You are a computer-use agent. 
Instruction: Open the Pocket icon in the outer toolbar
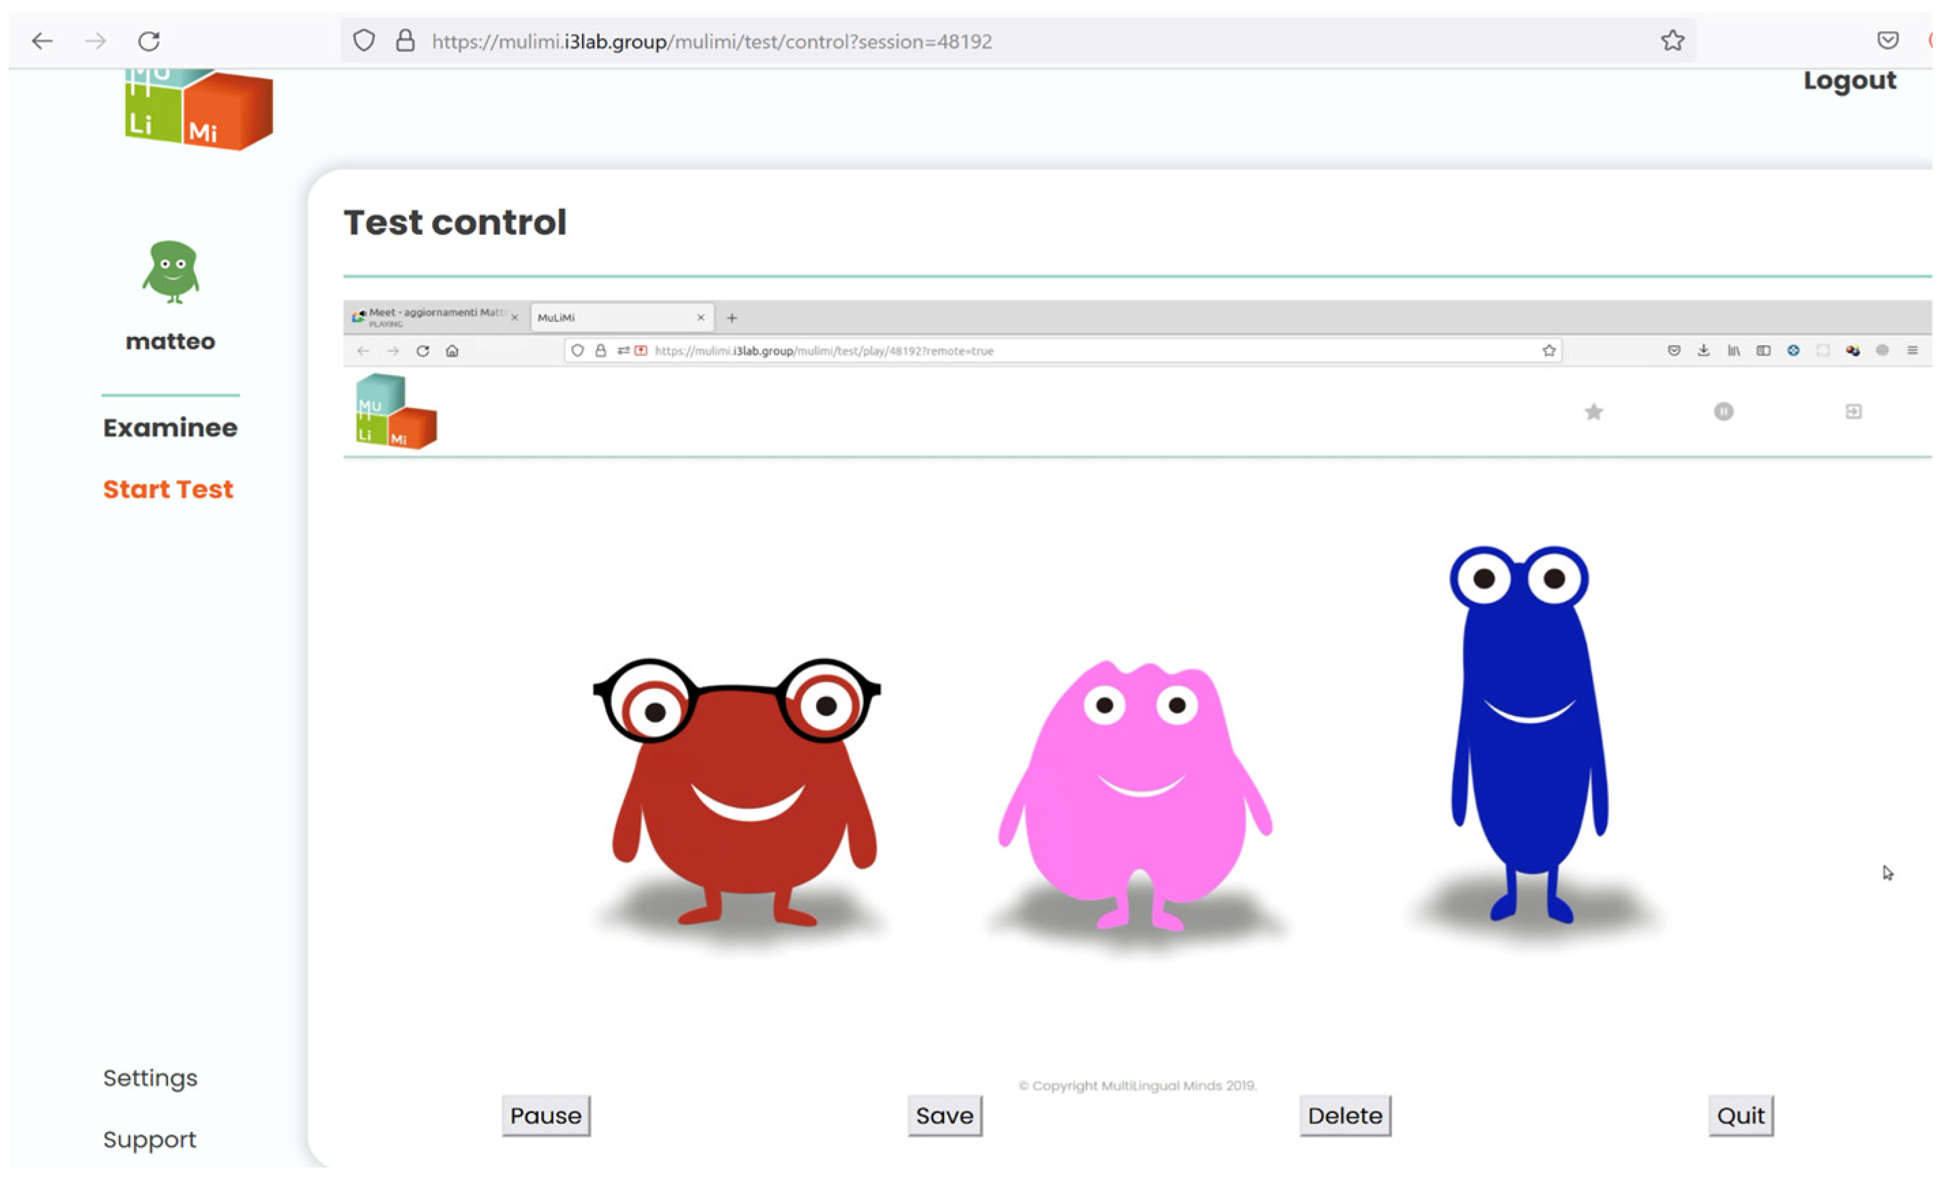click(x=1887, y=40)
